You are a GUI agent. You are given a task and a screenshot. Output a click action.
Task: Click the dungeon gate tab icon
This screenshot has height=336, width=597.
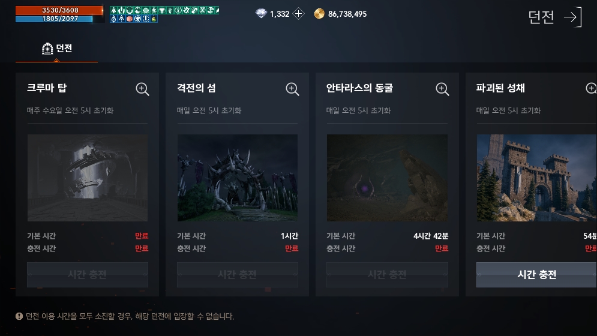[47, 49]
